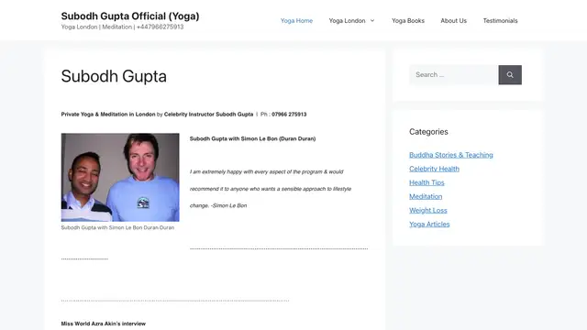Open Yoga Articles category
The image size is (587, 330).
429,224
